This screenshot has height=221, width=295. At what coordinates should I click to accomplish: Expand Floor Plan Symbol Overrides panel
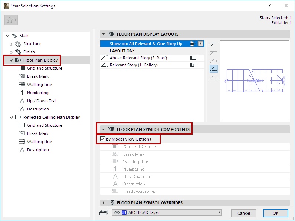(103, 203)
